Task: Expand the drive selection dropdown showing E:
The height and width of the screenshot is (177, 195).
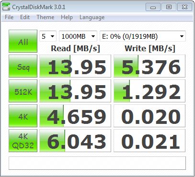Action: pyautogui.click(x=143, y=36)
